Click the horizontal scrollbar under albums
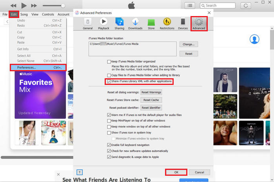This screenshot has width=274, height=182. coord(37,157)
